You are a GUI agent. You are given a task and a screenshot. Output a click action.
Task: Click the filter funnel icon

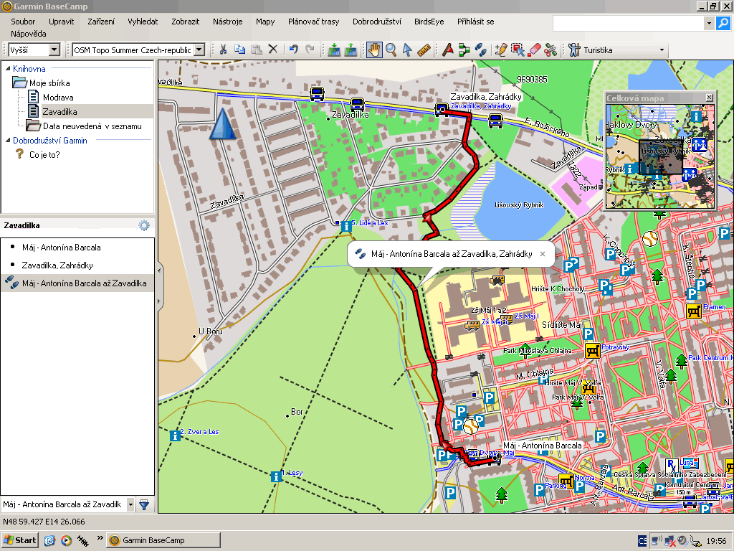pyautogui.click(x=144, y=505)
